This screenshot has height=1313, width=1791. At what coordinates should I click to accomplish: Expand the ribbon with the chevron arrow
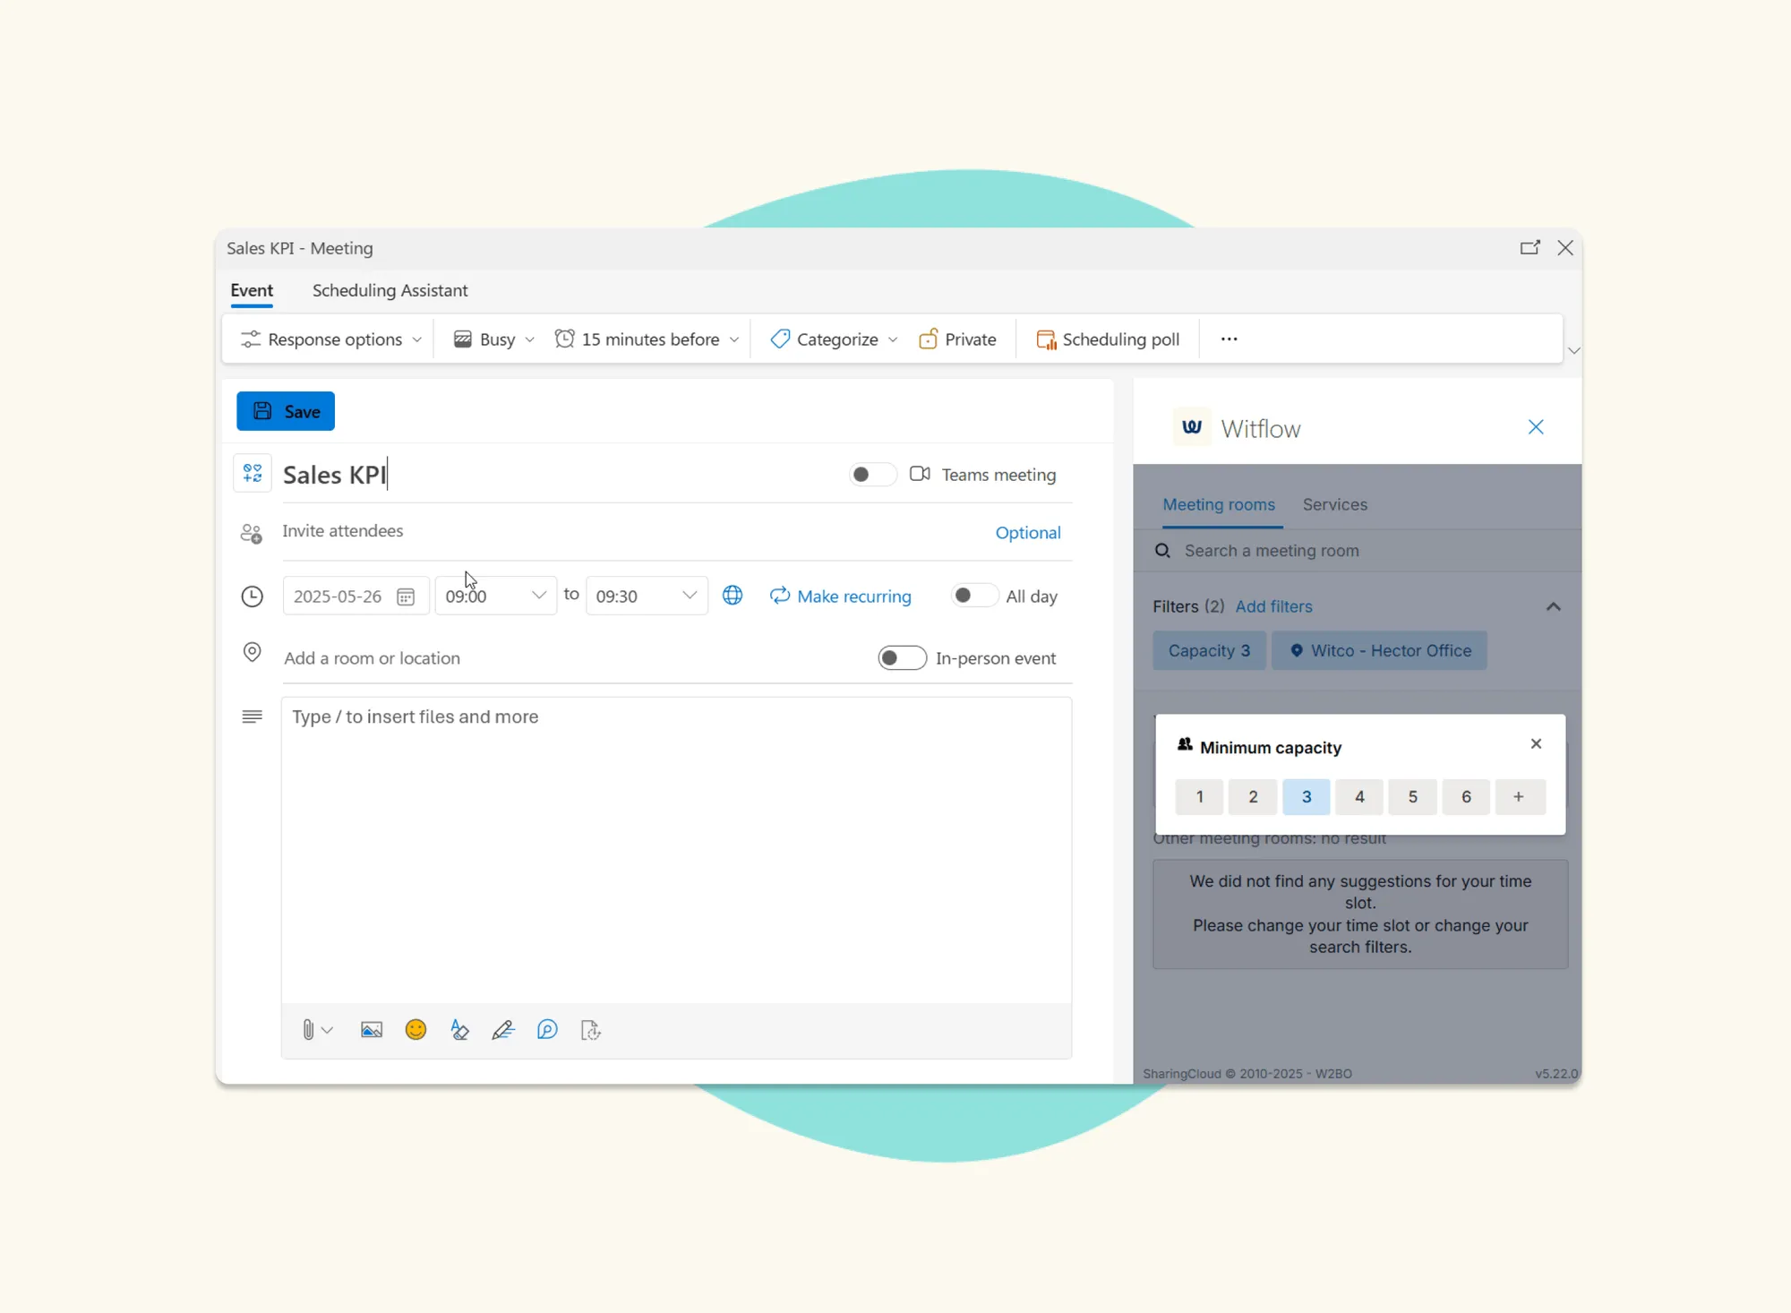(1573, 350)
